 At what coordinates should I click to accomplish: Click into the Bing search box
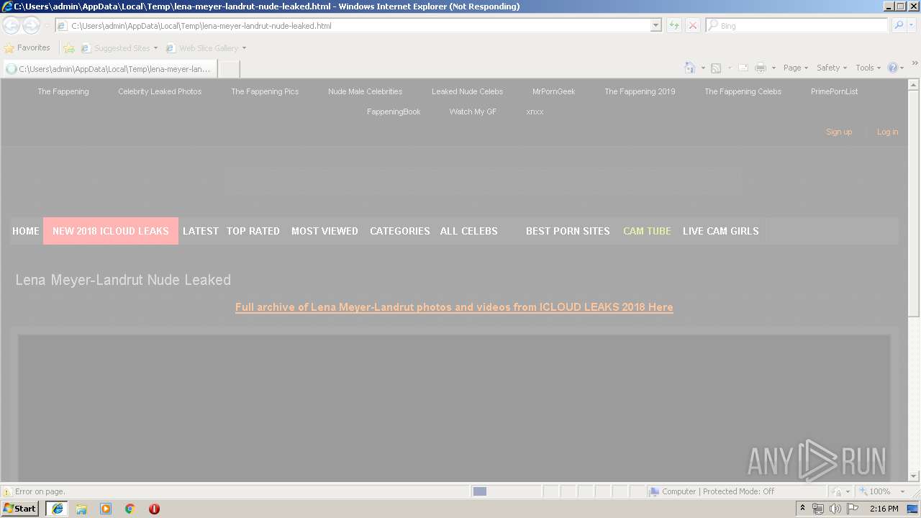click(797, 25)
